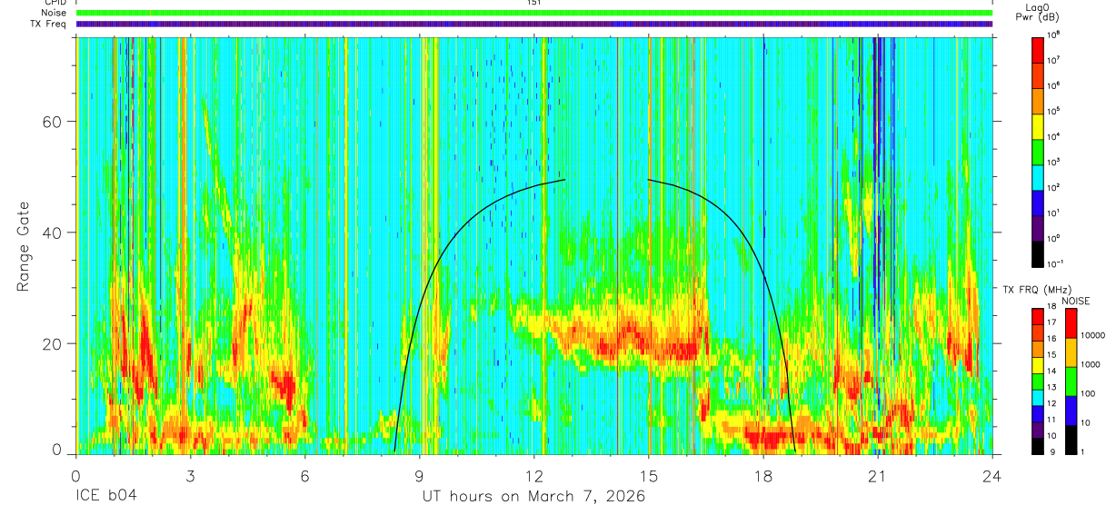The width and height of the screenshot is (1116, 515).
Task: Pick the red 17–18 MHz TX FRQ segment
Action: 1038,316
